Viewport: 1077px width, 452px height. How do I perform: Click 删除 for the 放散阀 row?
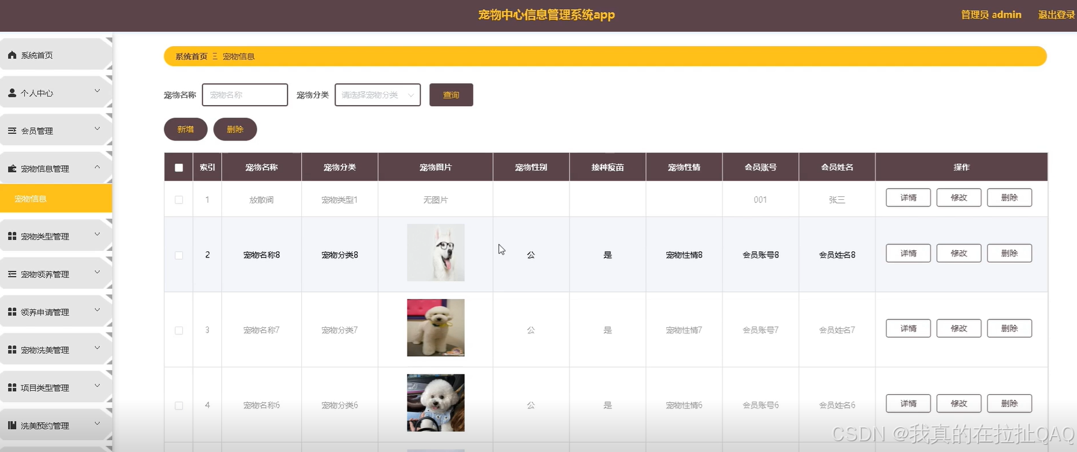point(1009,197)
